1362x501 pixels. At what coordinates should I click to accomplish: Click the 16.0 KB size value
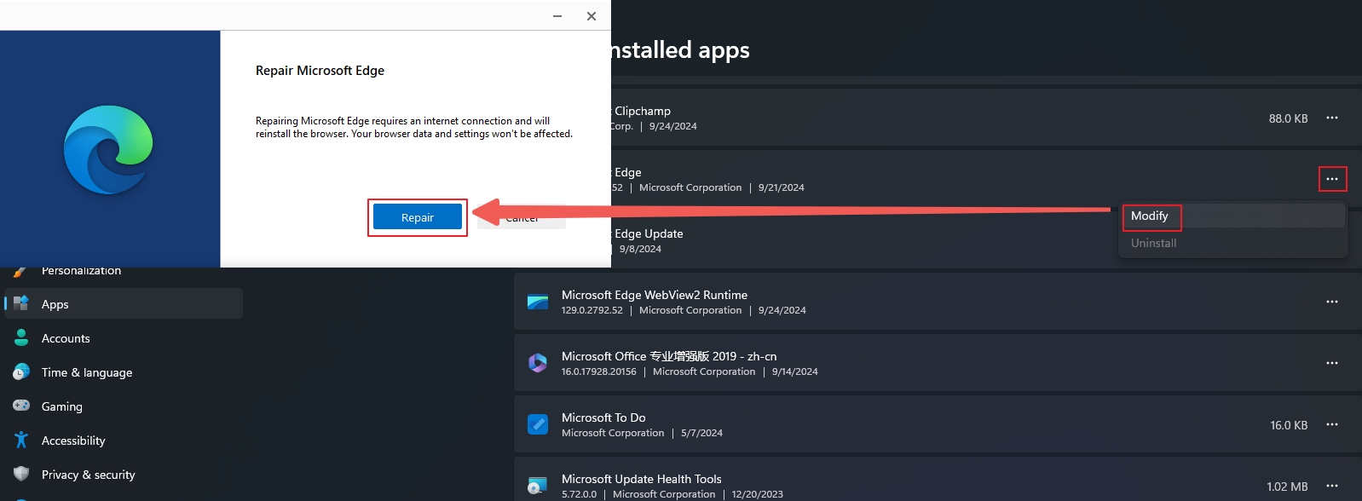(x=1289, y=425)
